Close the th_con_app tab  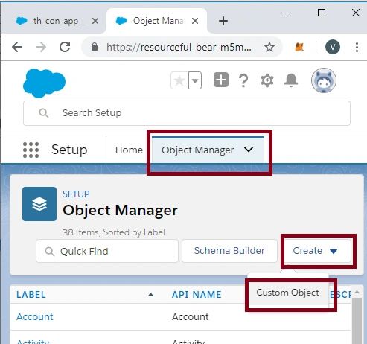click(x=95, y=21)
